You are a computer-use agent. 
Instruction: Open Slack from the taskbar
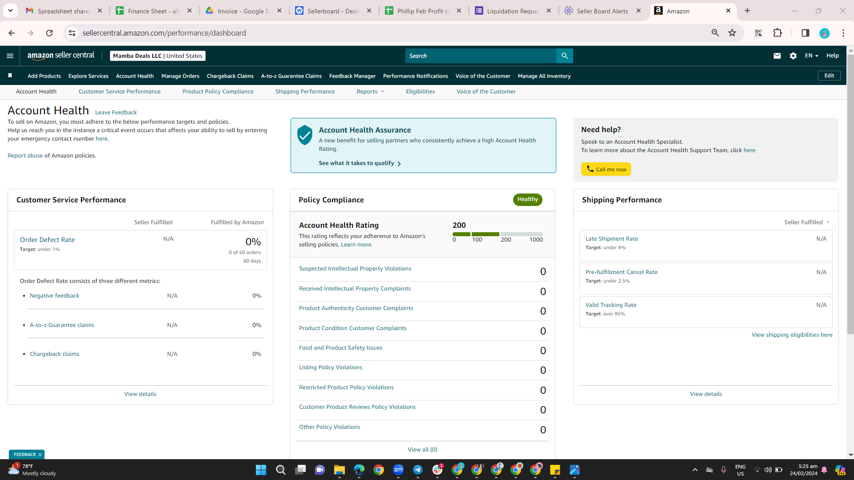pyautogui.click(x=437, y=470)
